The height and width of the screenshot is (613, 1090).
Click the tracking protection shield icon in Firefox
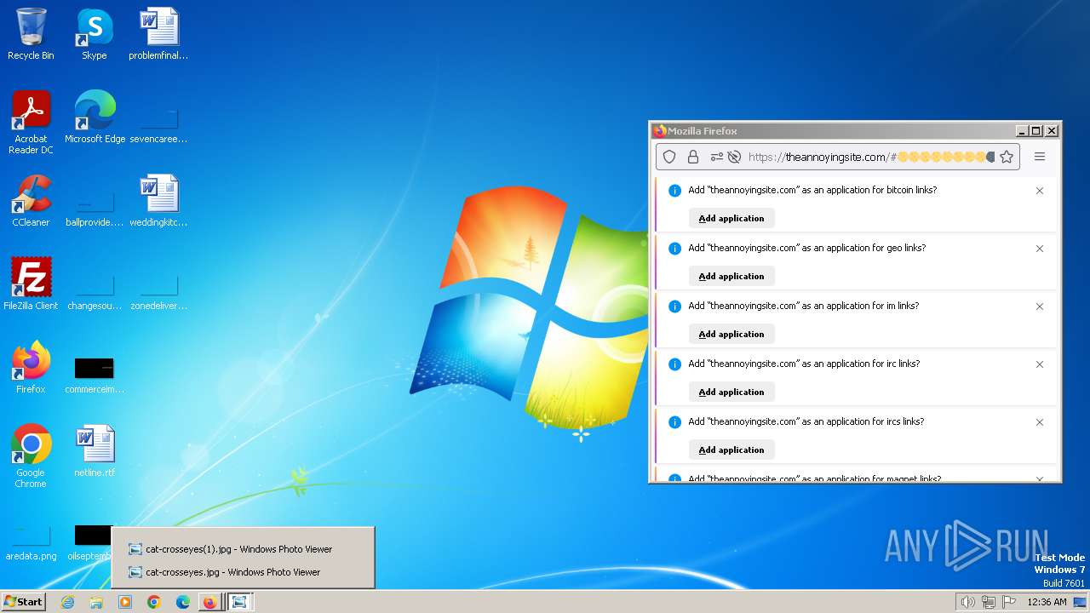pyautogui.click(x=669, y=157)
